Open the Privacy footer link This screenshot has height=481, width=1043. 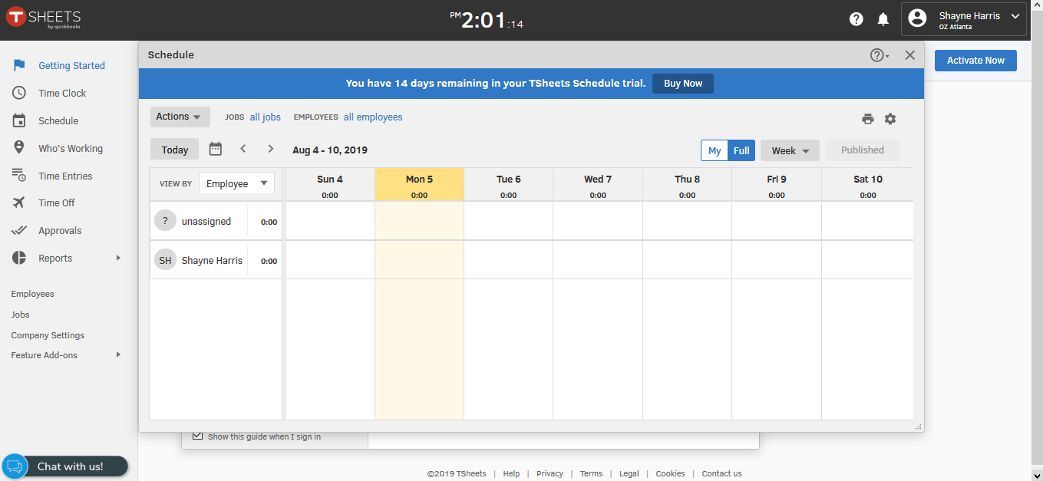pyautogui.click(x=550, y=473)
